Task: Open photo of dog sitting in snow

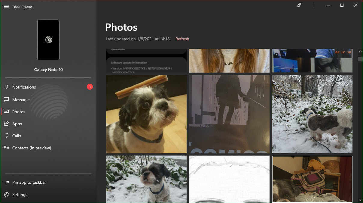Action: tap(146, 179)
